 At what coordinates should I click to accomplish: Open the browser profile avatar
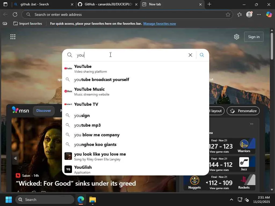coord(249,14)
